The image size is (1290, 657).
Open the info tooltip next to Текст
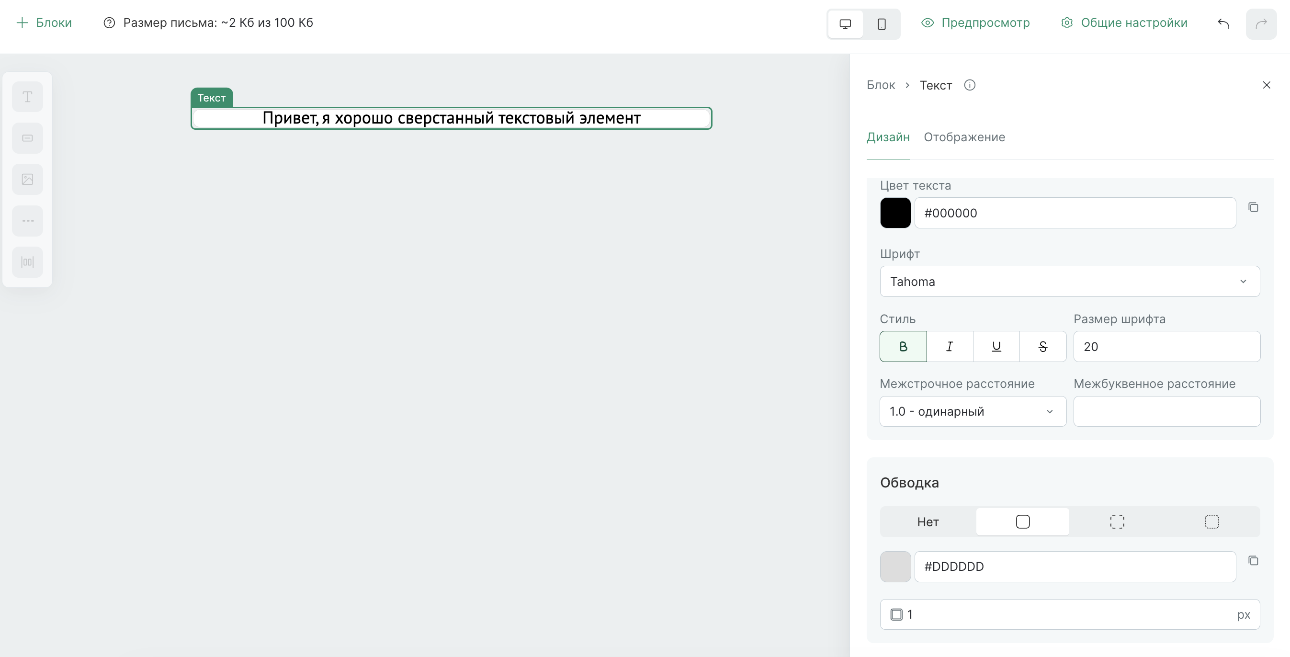point(970,85)
